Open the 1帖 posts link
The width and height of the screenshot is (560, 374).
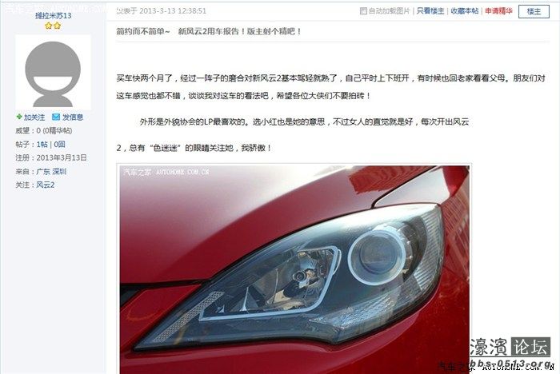(x=42, y=144)
